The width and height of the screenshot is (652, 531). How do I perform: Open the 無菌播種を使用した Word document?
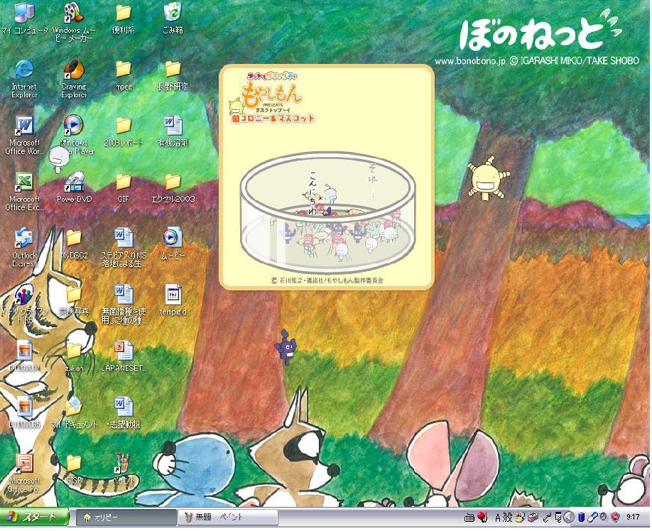coord(124,304)
